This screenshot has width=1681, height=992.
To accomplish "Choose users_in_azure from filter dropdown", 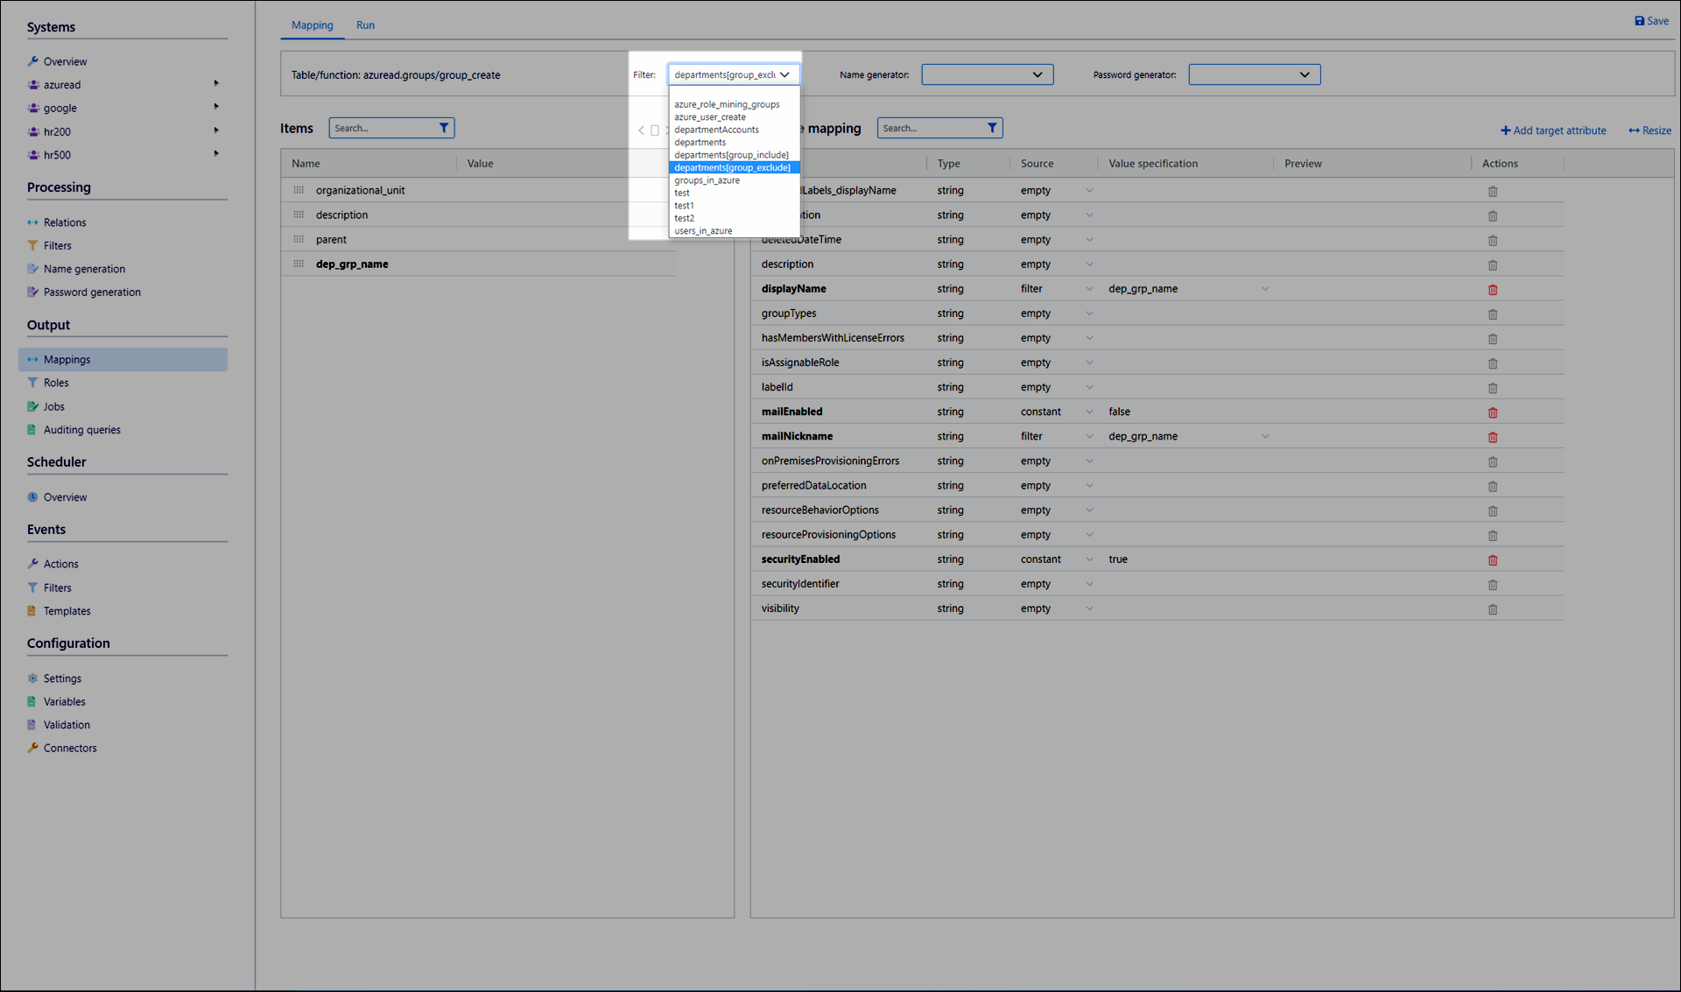I will coord(703,231).
